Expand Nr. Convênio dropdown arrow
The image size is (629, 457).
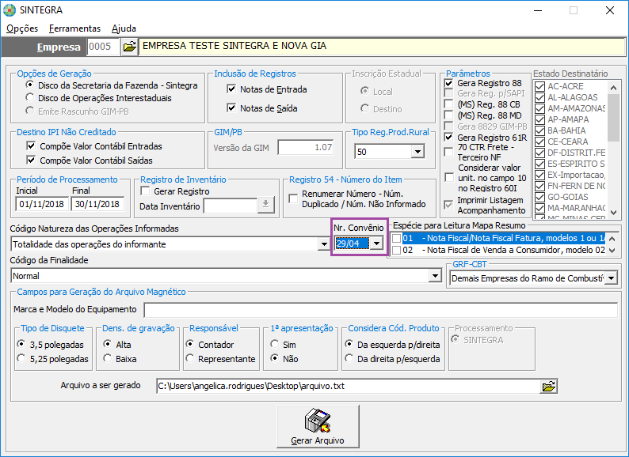click(x=376, y=243)
